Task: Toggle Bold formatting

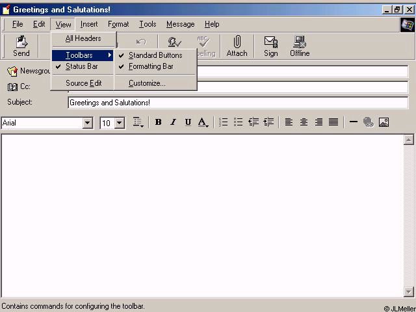Action: tap(159, 122)
